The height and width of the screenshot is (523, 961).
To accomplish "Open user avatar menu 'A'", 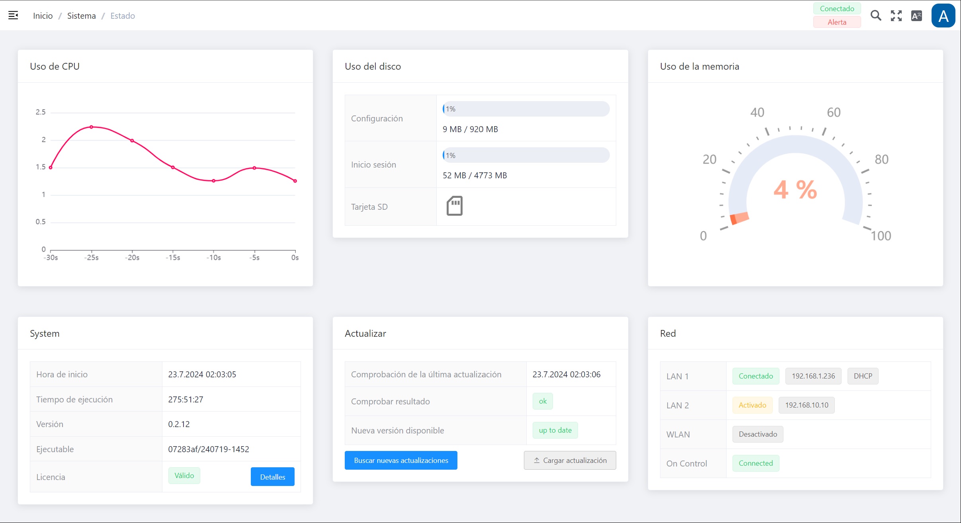I will 943,16.
